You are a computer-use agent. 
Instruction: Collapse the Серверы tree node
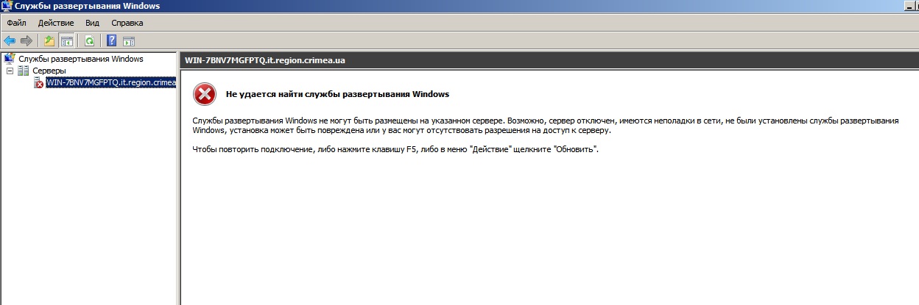click(x=10, y=71)
